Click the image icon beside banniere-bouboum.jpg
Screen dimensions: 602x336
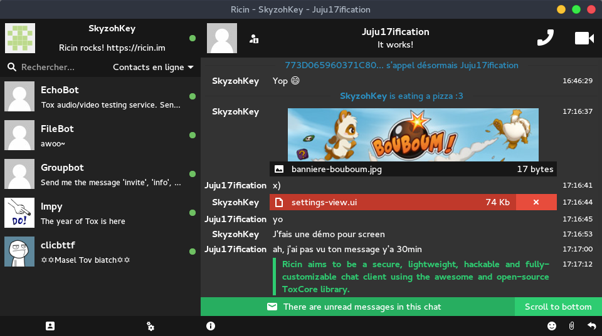(x=279, y=169)
